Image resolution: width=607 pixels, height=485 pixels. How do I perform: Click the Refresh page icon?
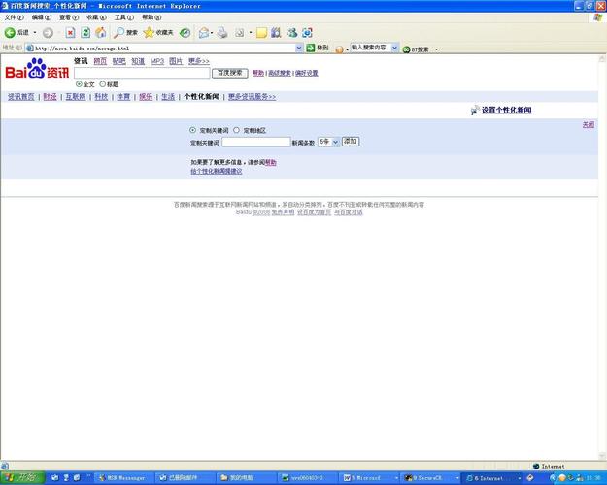tap(85, 33)
